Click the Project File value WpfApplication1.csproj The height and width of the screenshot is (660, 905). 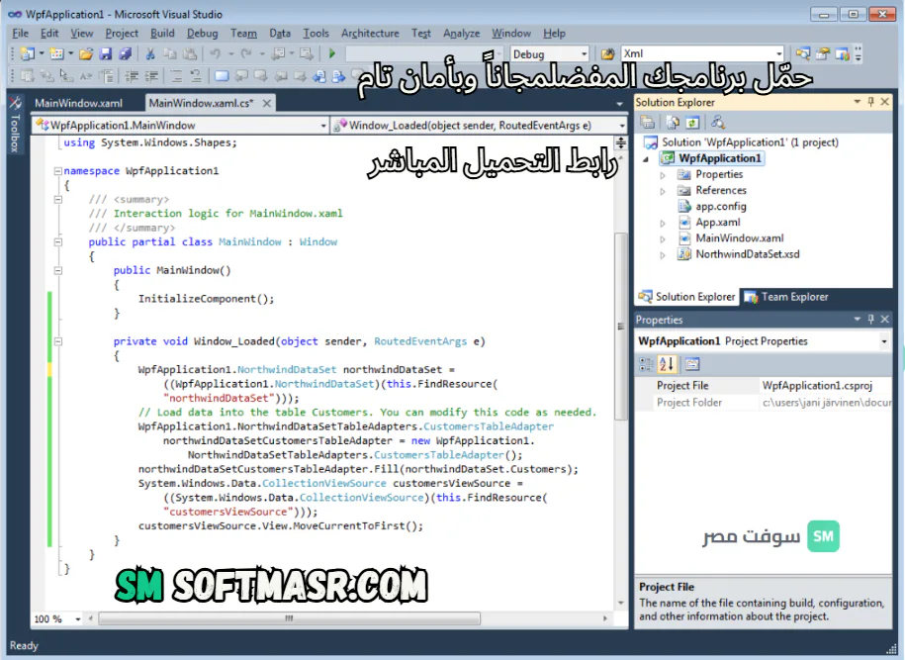817,386
